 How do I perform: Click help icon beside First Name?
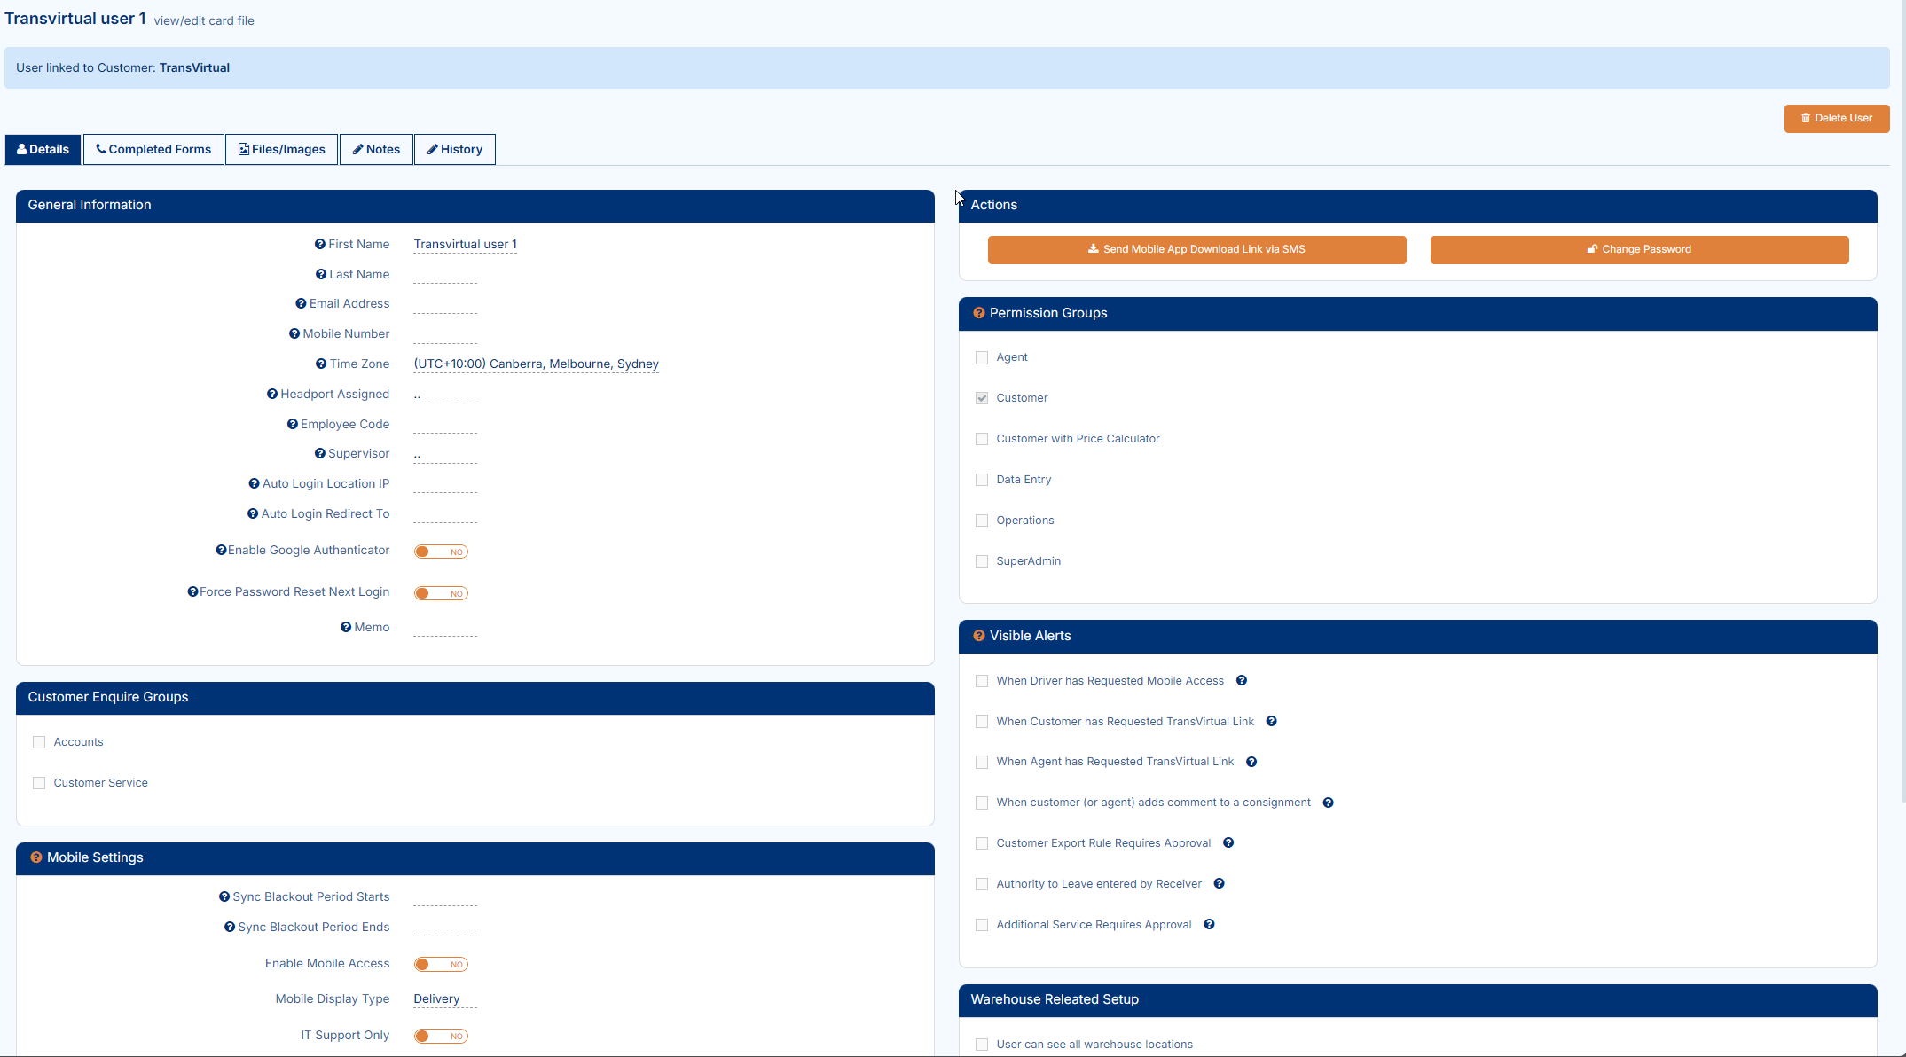pos(320,244)
